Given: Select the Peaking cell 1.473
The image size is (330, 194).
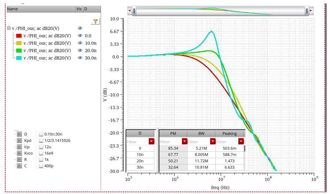Looking at the screenshot, I should [x=230, y=161].
